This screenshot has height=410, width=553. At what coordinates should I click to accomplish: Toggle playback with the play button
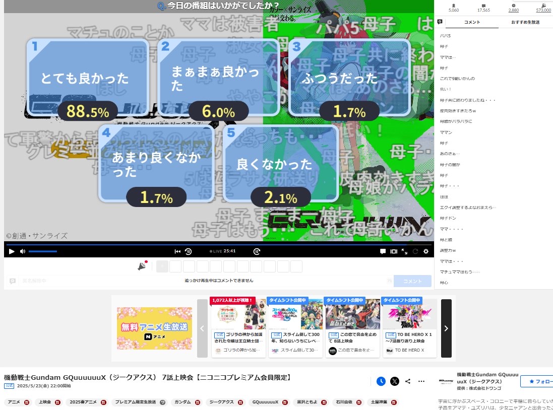tap(11, 251)
